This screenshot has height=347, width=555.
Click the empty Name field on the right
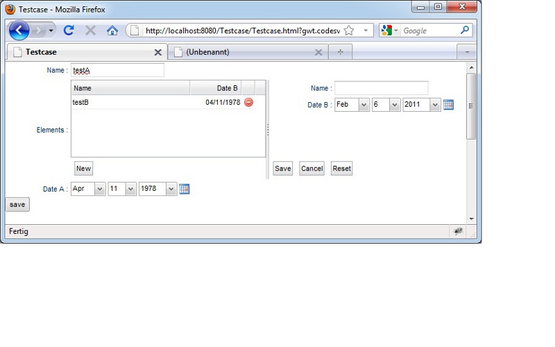381,88
